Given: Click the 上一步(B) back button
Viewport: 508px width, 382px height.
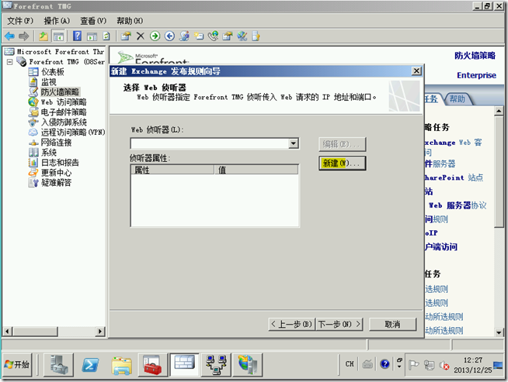Looking at the screenshot, I should pyautogui.click(x=291, y=324).
